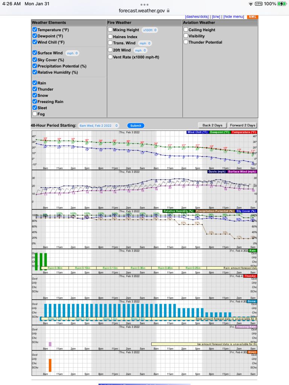Open the 20ft Wind mph dropdown
This screenshot has width=289, height=385.
coord(140,50)
